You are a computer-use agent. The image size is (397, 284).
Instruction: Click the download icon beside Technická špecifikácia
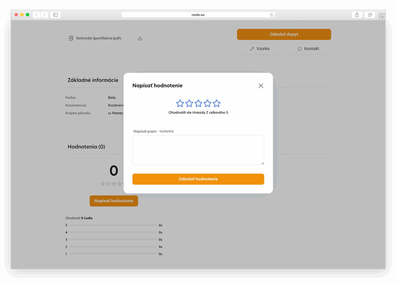(140, 38)
